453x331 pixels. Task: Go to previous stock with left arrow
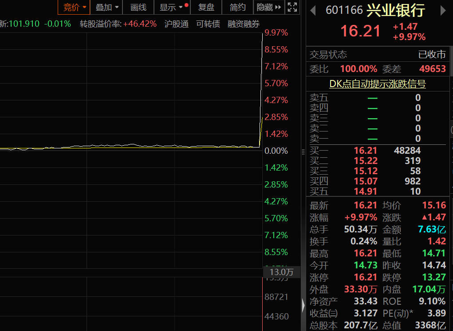[x=313, y=11]
